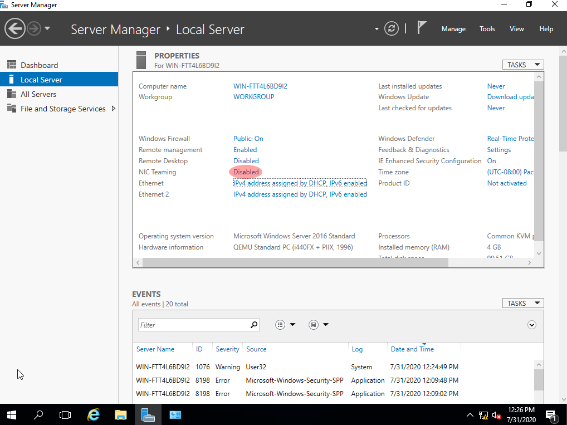This screenshot has height=425, width=567.
Task: Open notifications via the flag icon
Action: [422, 27]
